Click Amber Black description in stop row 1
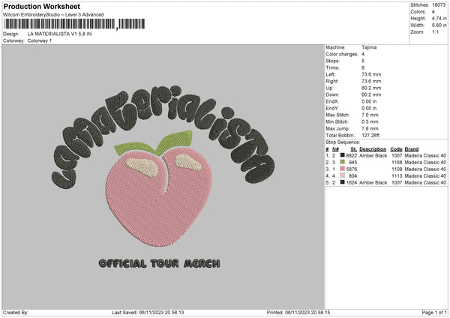The height and width of the screenshot is (318, 450). coord(373,155)
